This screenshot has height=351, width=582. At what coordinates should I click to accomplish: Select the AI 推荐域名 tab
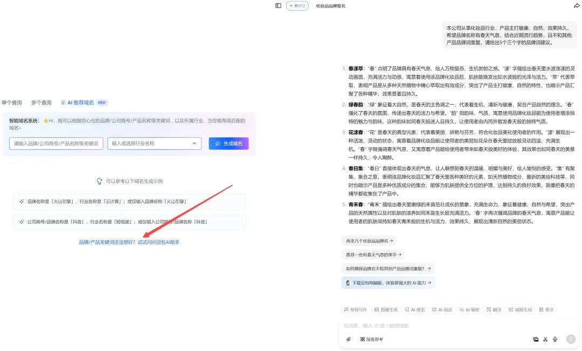point(78,102)
